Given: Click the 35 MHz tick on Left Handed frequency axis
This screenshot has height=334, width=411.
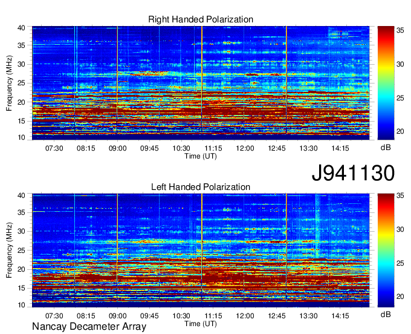Looking at the screenshot, I should coord(21,212).
